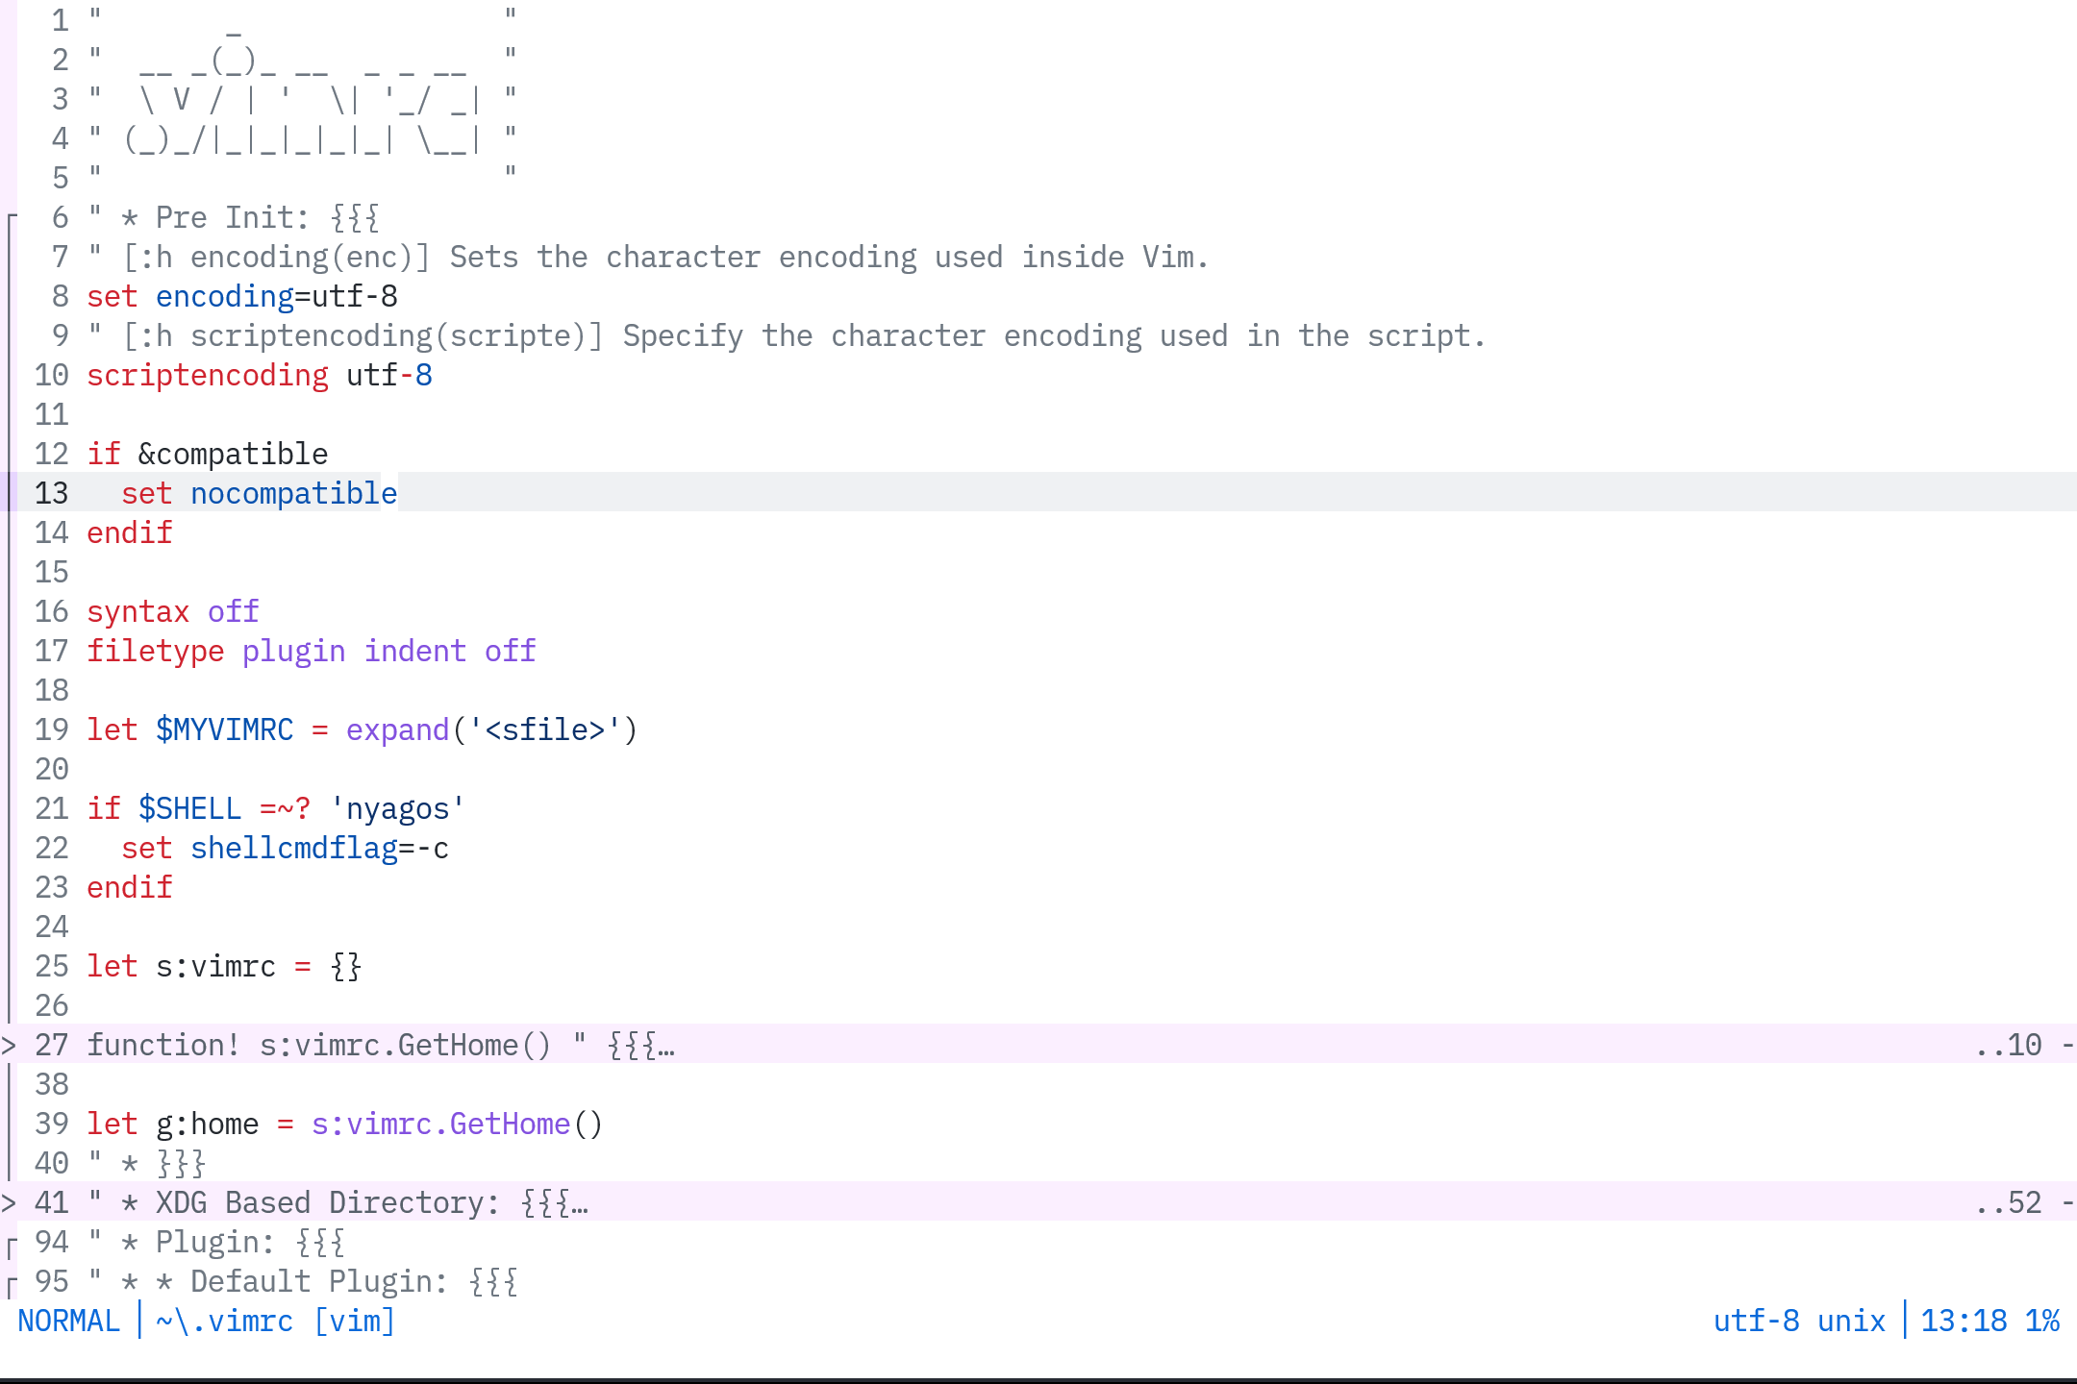
Task: Click the 1% scroll percentage indicator
Action: click(x=2042, y=1322)
